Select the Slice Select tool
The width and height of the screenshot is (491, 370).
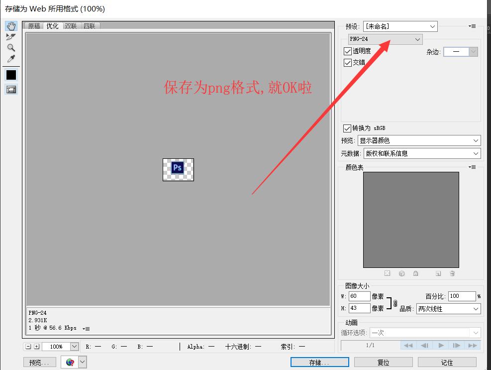tap(10, 37)
